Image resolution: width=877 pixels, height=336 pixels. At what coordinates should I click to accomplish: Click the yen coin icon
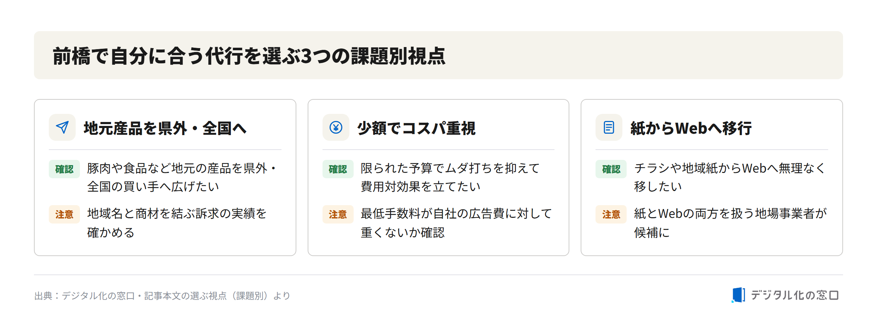click(x=336, y=127)
